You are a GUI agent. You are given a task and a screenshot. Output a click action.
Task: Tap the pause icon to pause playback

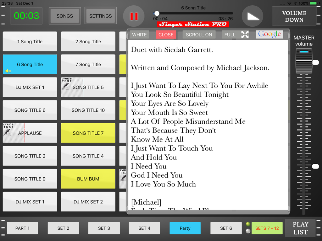click(x=134, y=16)
